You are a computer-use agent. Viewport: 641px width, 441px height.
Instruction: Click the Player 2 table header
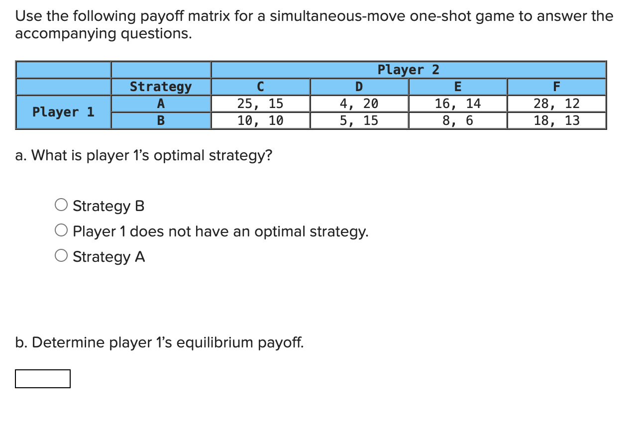click(408, 70)
